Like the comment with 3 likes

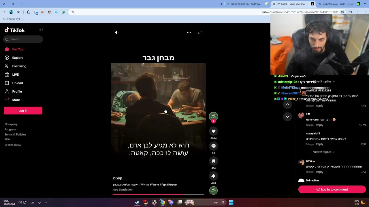click(362, 172)
